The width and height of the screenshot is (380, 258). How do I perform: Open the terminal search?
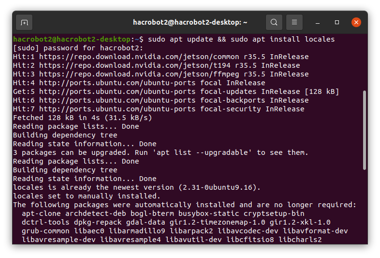coord(274,22)
